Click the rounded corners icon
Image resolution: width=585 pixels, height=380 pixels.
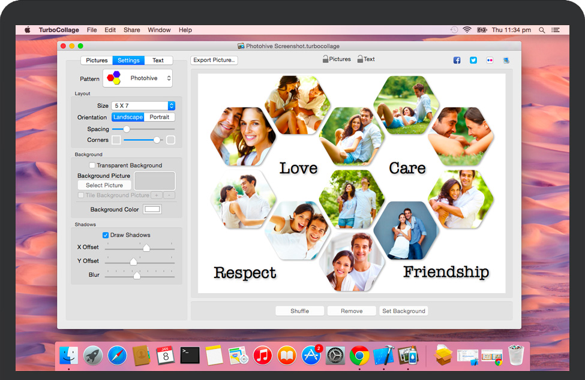[x=170, y=140]
